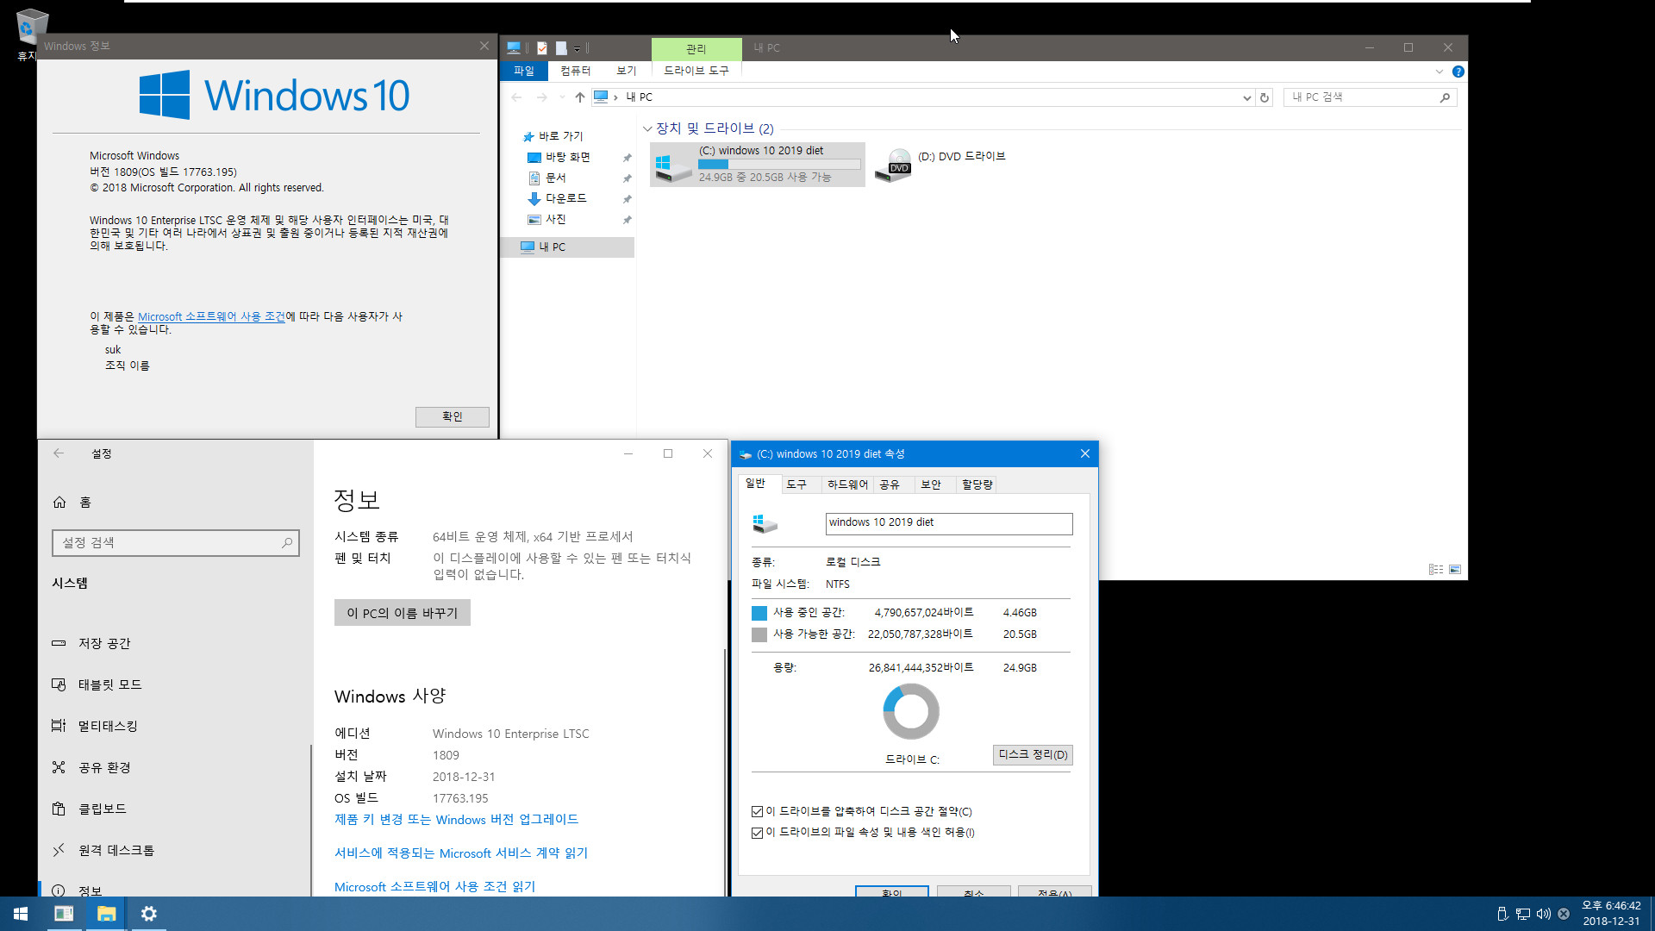Click the Explorer window PC system icon
Image resolution: width=1655 pixels, height=931 pixels.
pos(514,48)
